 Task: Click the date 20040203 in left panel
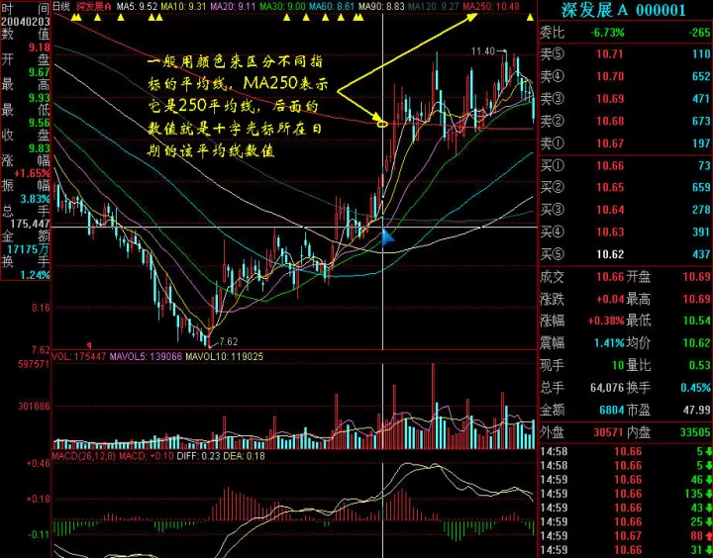[24, 23]
